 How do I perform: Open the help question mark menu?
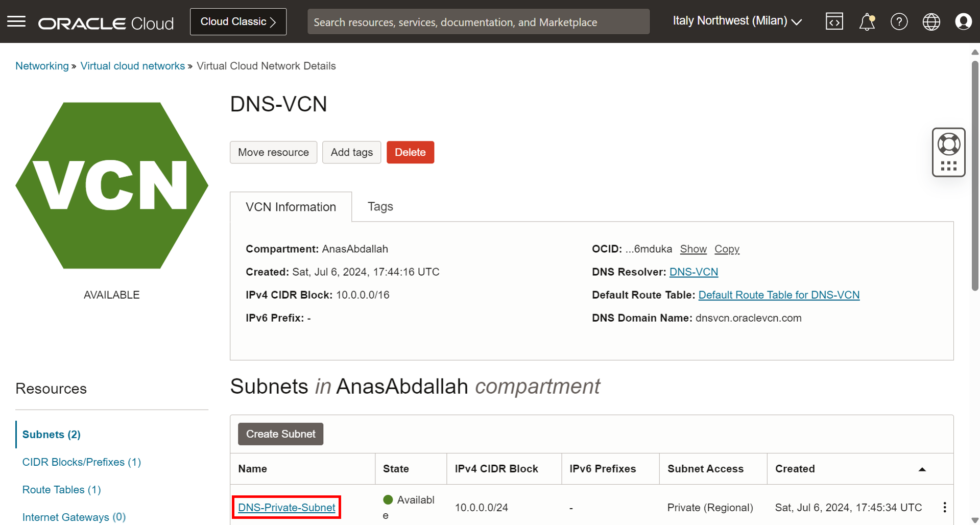pos(899,21)
